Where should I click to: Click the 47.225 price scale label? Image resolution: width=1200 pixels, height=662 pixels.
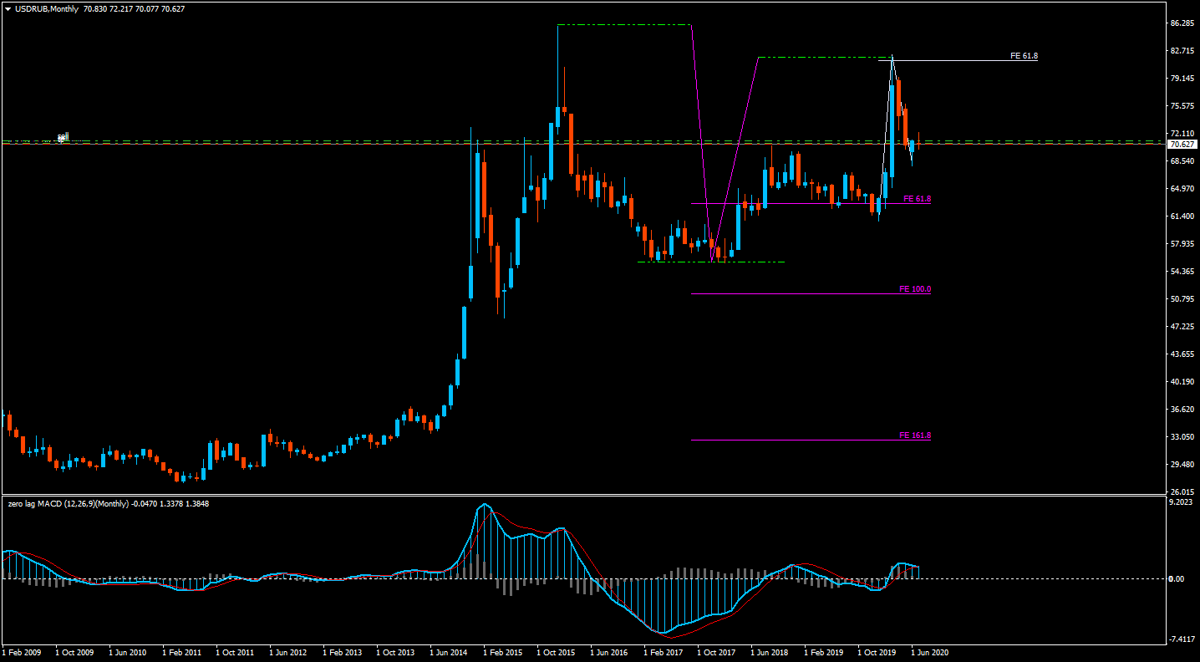[1182, 327]
